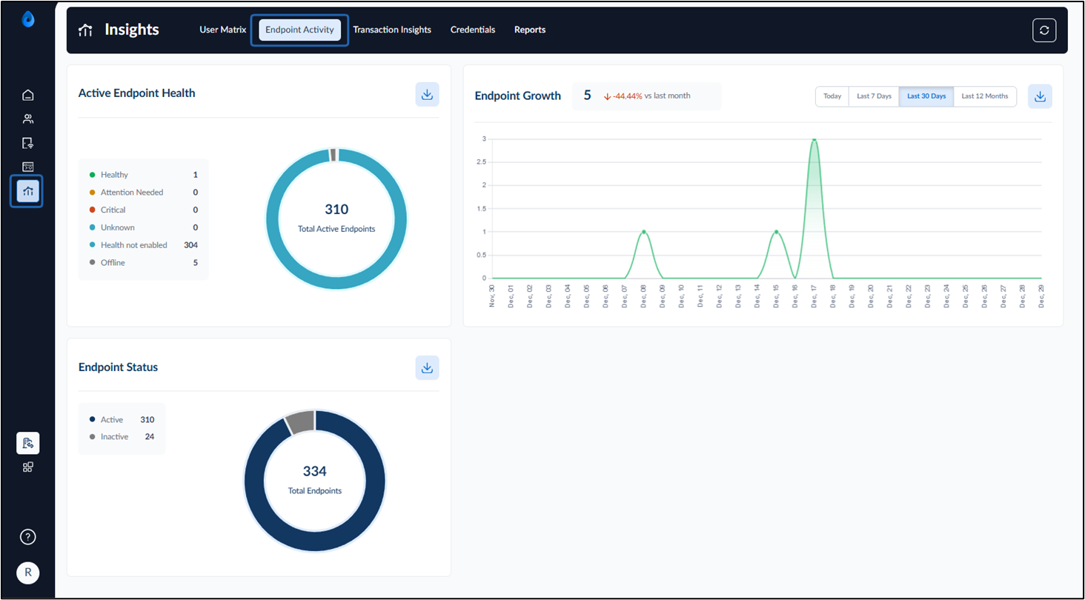Click the gray inactive slice of the Endpoint Status donut

(x=301, y=422)
